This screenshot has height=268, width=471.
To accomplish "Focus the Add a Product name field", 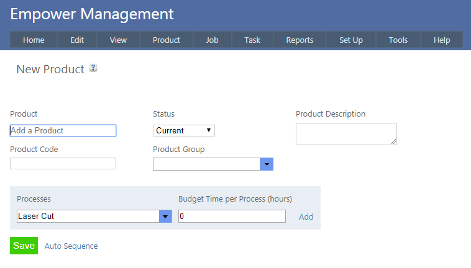I will [63, 130].
